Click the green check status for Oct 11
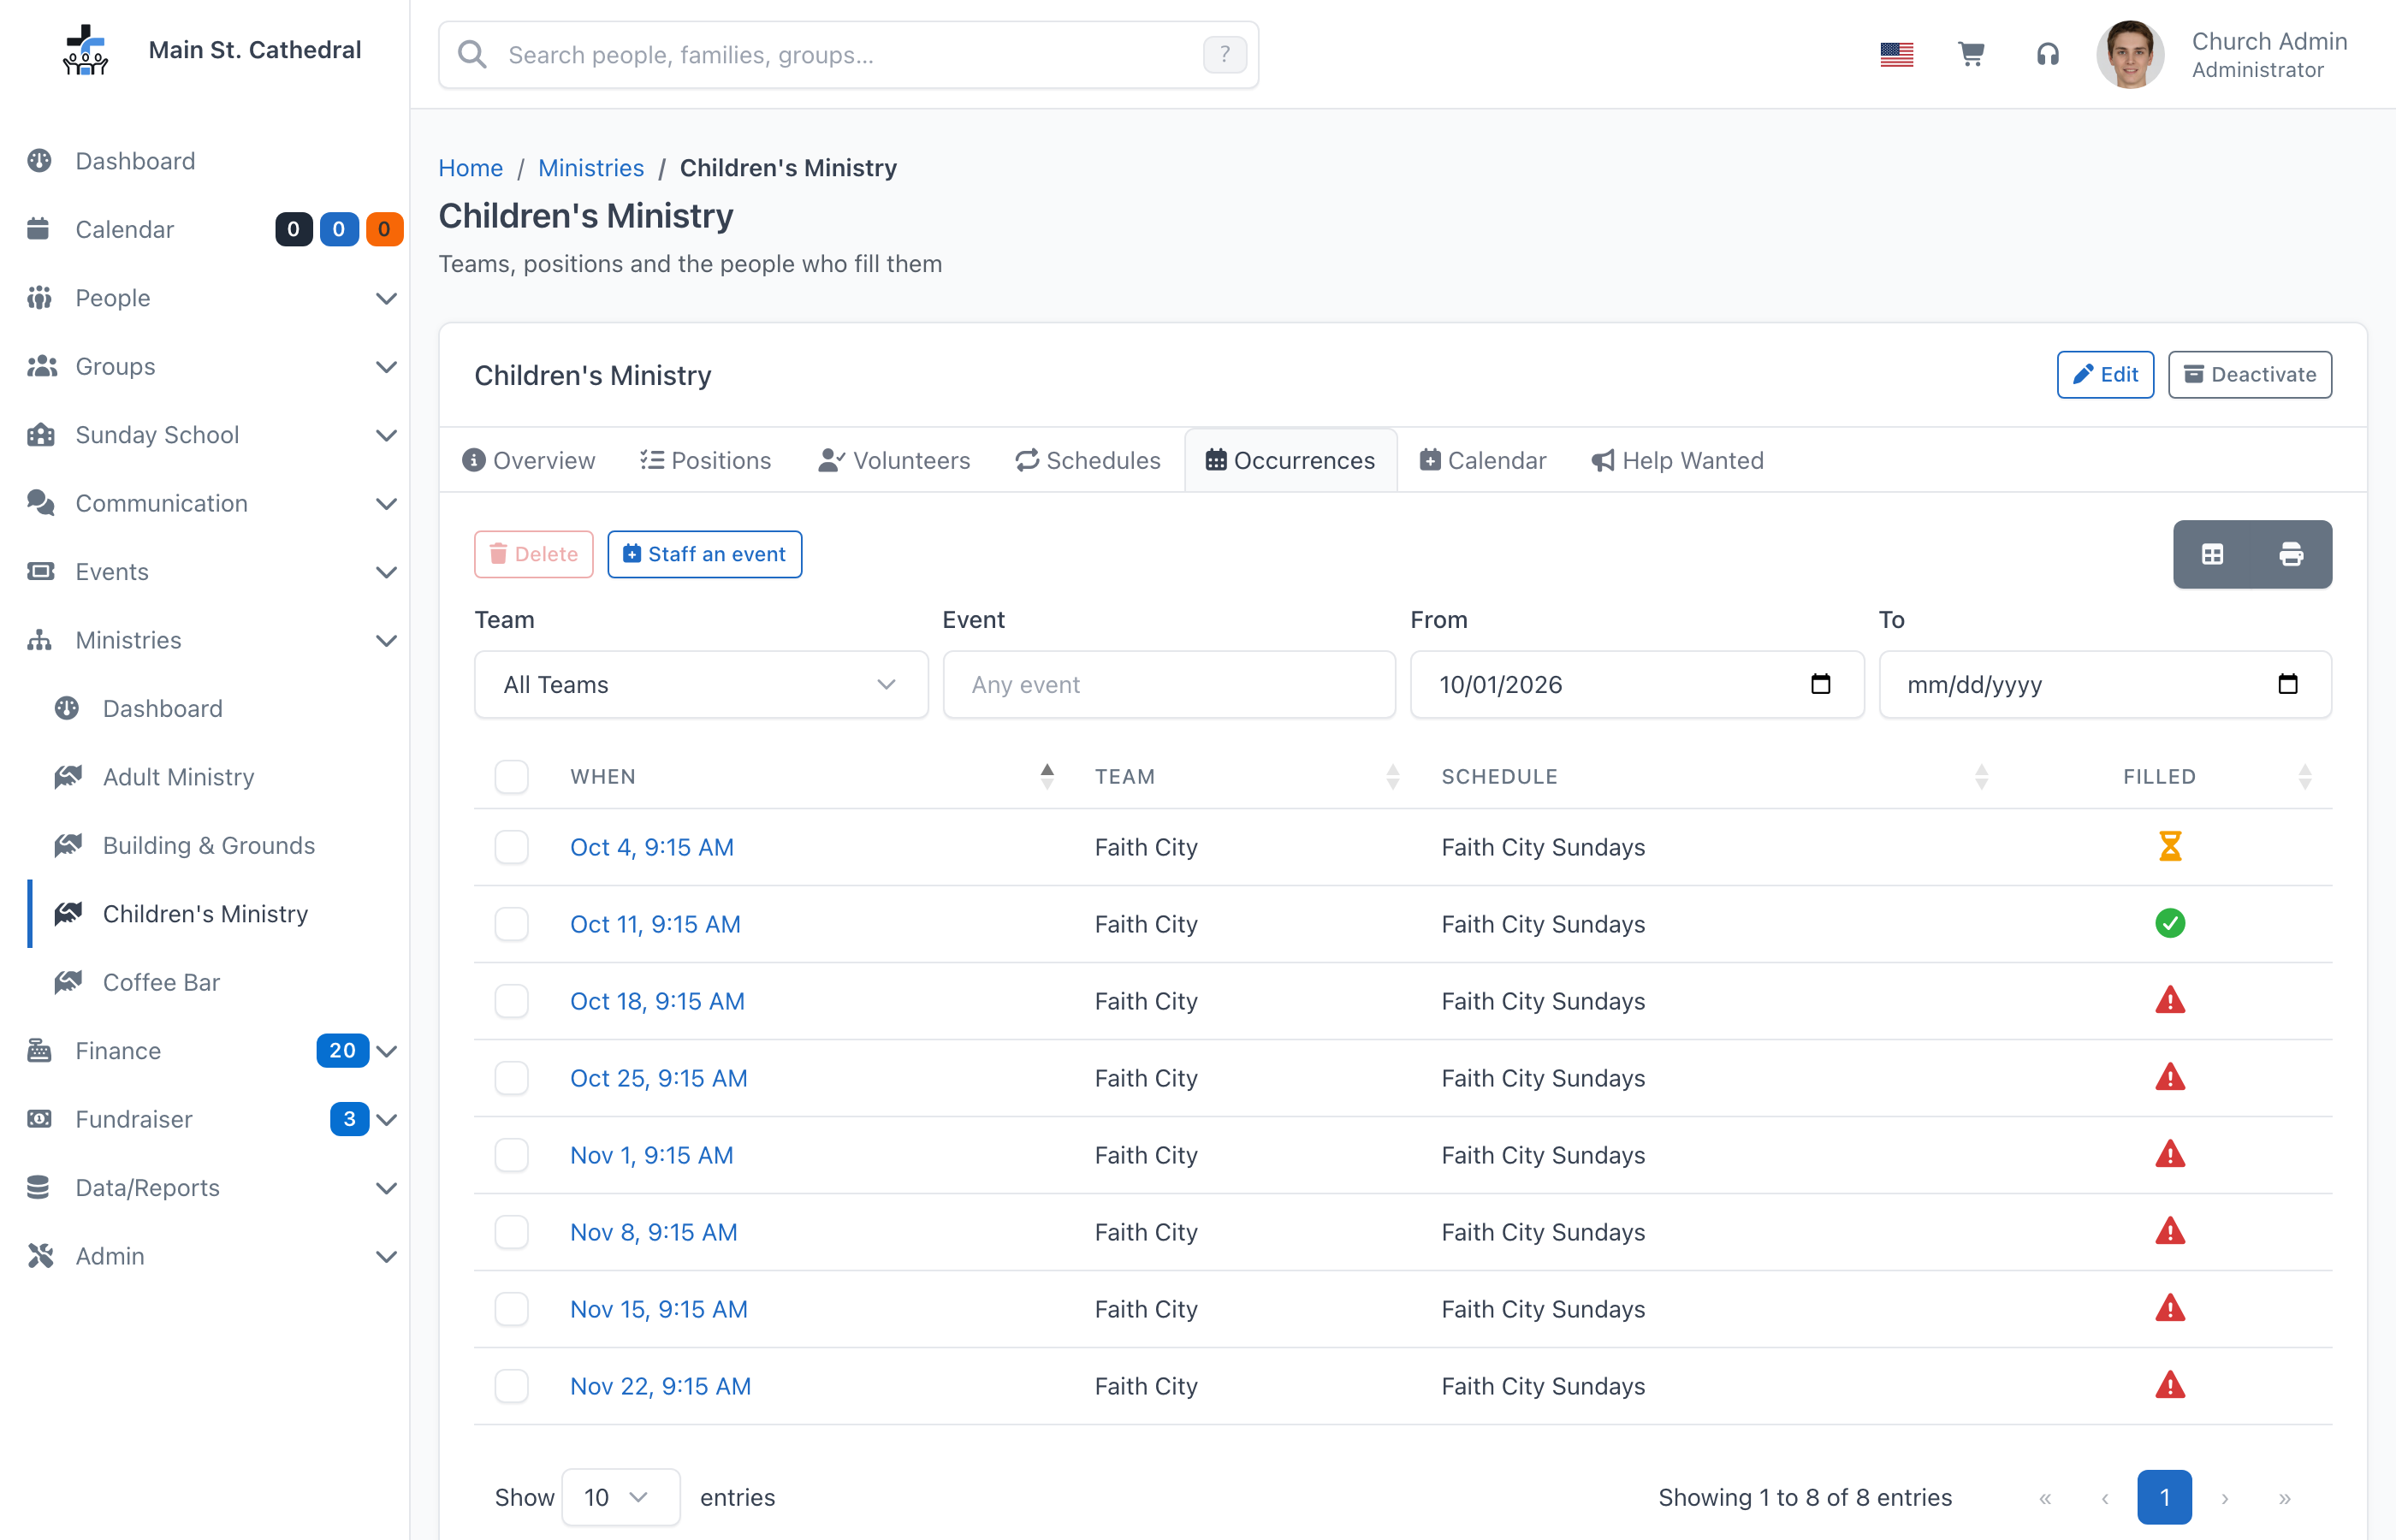Screen dimensions: 2396x1540 click(x=2169, y=923)
